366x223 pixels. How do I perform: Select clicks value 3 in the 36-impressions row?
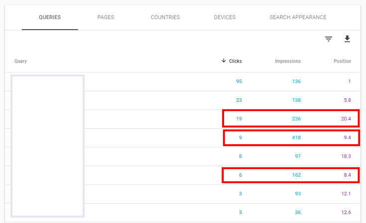coord(240,212)
